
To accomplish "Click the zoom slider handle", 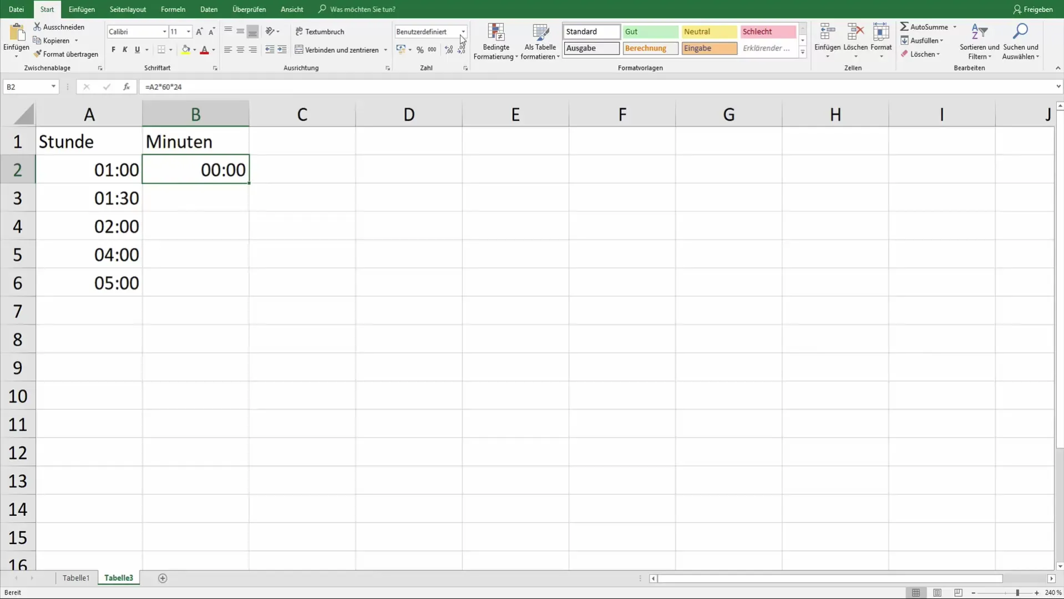I will [x=1017, y=593].
